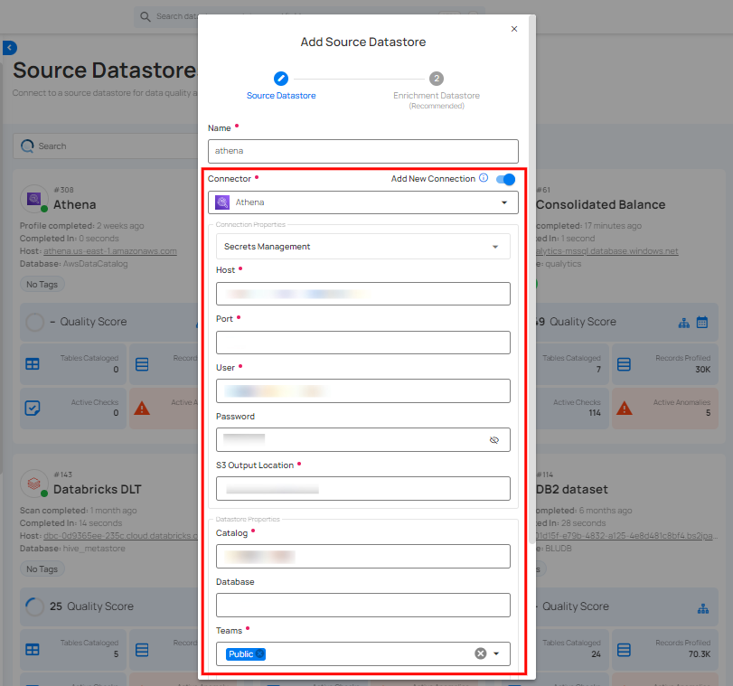Image resolution: width=733 pixels, height=686 pixels.
Task: Click the blue back arrow below the search bar
Action: point(9,47)
